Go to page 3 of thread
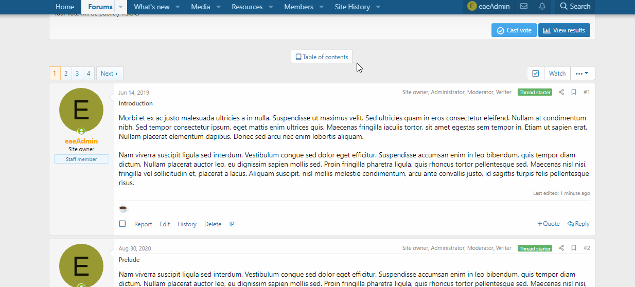Image resolution: width=635 pixels, height=287 pixels. click(77, 74)
